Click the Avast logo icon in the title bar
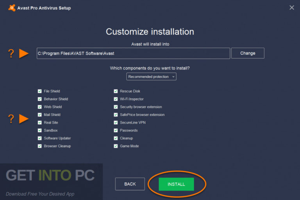The height and width of the screenshot is (200, 300). tap(12, 8)
